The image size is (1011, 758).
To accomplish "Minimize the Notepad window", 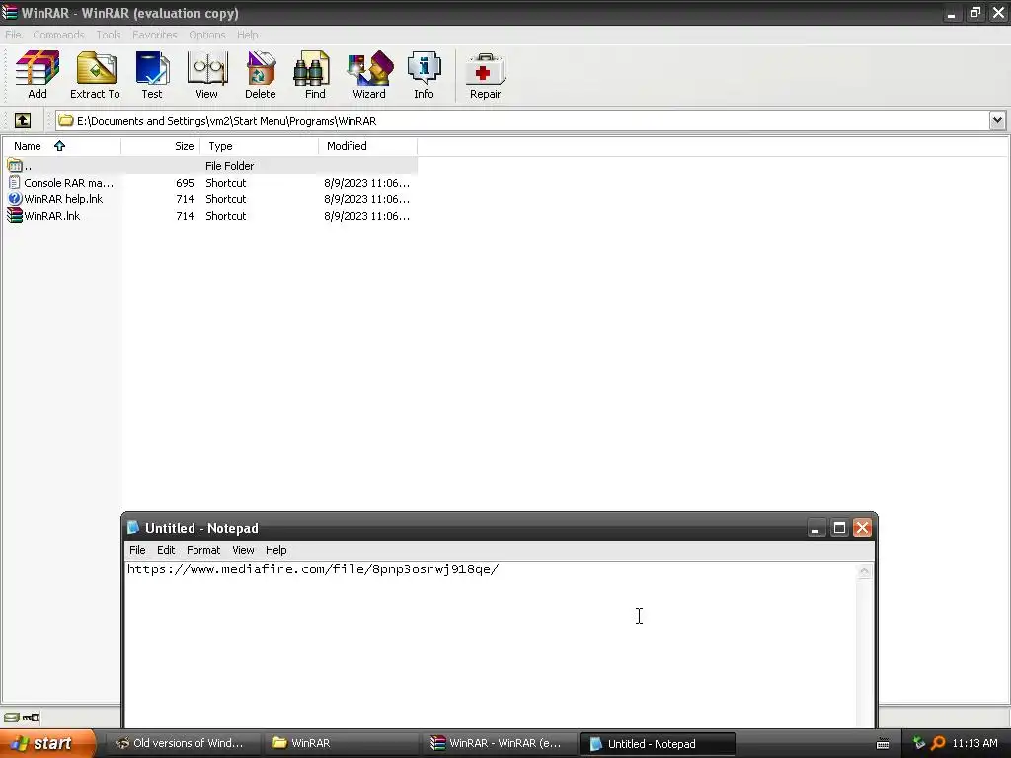I will point(816,528).
